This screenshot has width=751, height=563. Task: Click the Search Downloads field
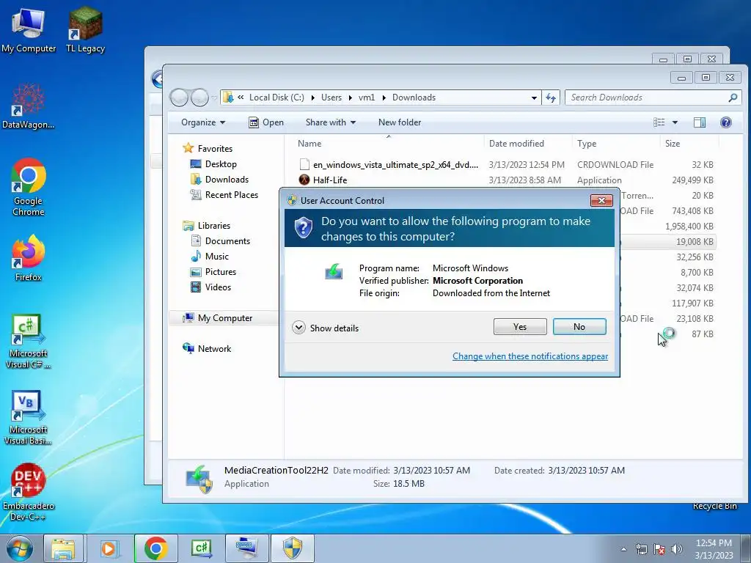coord(653,97)
